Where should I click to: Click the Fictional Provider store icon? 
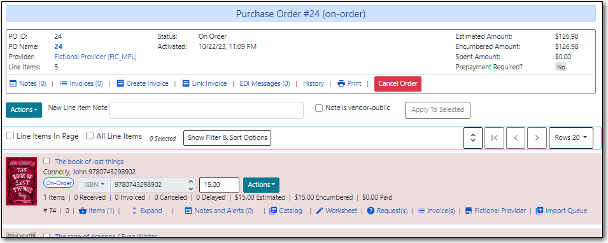469,211
